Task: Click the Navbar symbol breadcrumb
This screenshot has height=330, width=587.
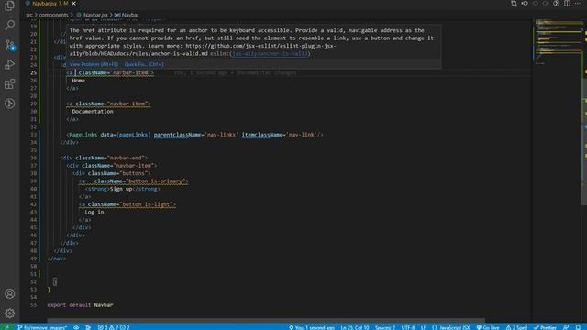Action: [x=127, y=15]
